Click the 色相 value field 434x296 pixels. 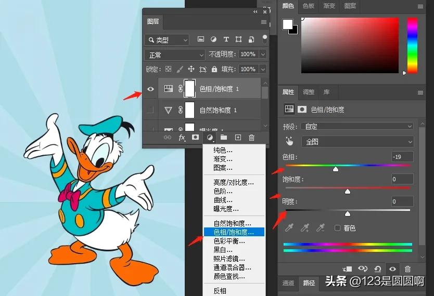tap(402, 157)
